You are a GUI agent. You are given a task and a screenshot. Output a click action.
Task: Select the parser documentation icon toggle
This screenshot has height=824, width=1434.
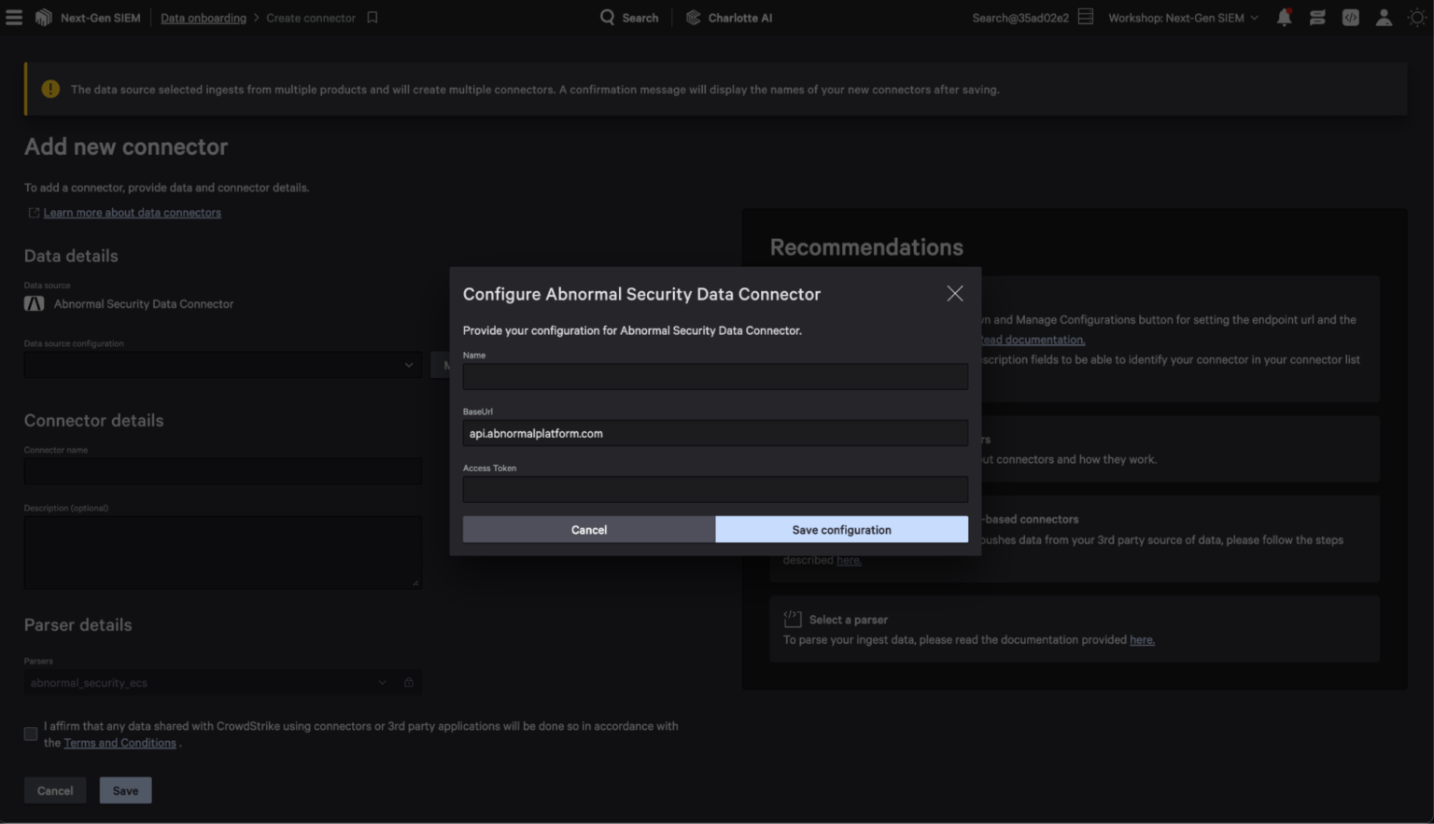click(x=408, y=682)
